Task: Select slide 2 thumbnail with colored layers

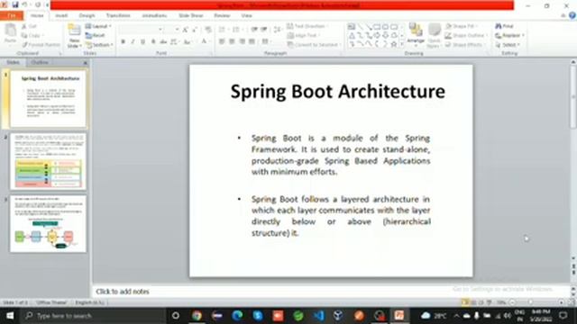Action: coord(48,162)
